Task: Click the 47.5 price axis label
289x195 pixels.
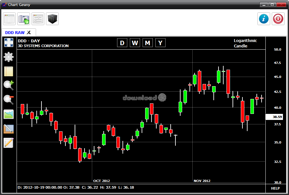Action: tap(278, 63)
